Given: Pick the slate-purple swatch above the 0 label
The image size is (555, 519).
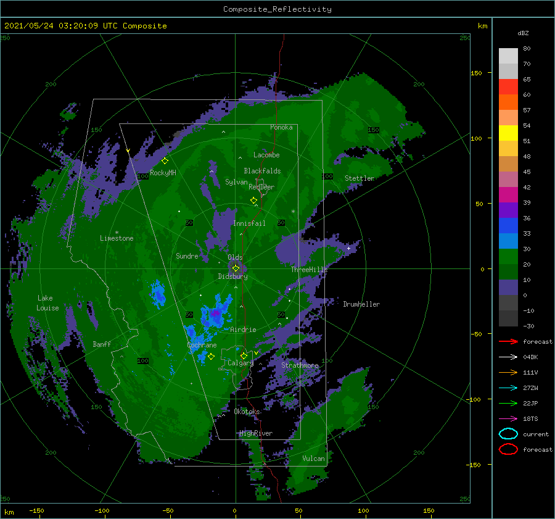Looking at the screenshot, I should click(x=508, y=288).
